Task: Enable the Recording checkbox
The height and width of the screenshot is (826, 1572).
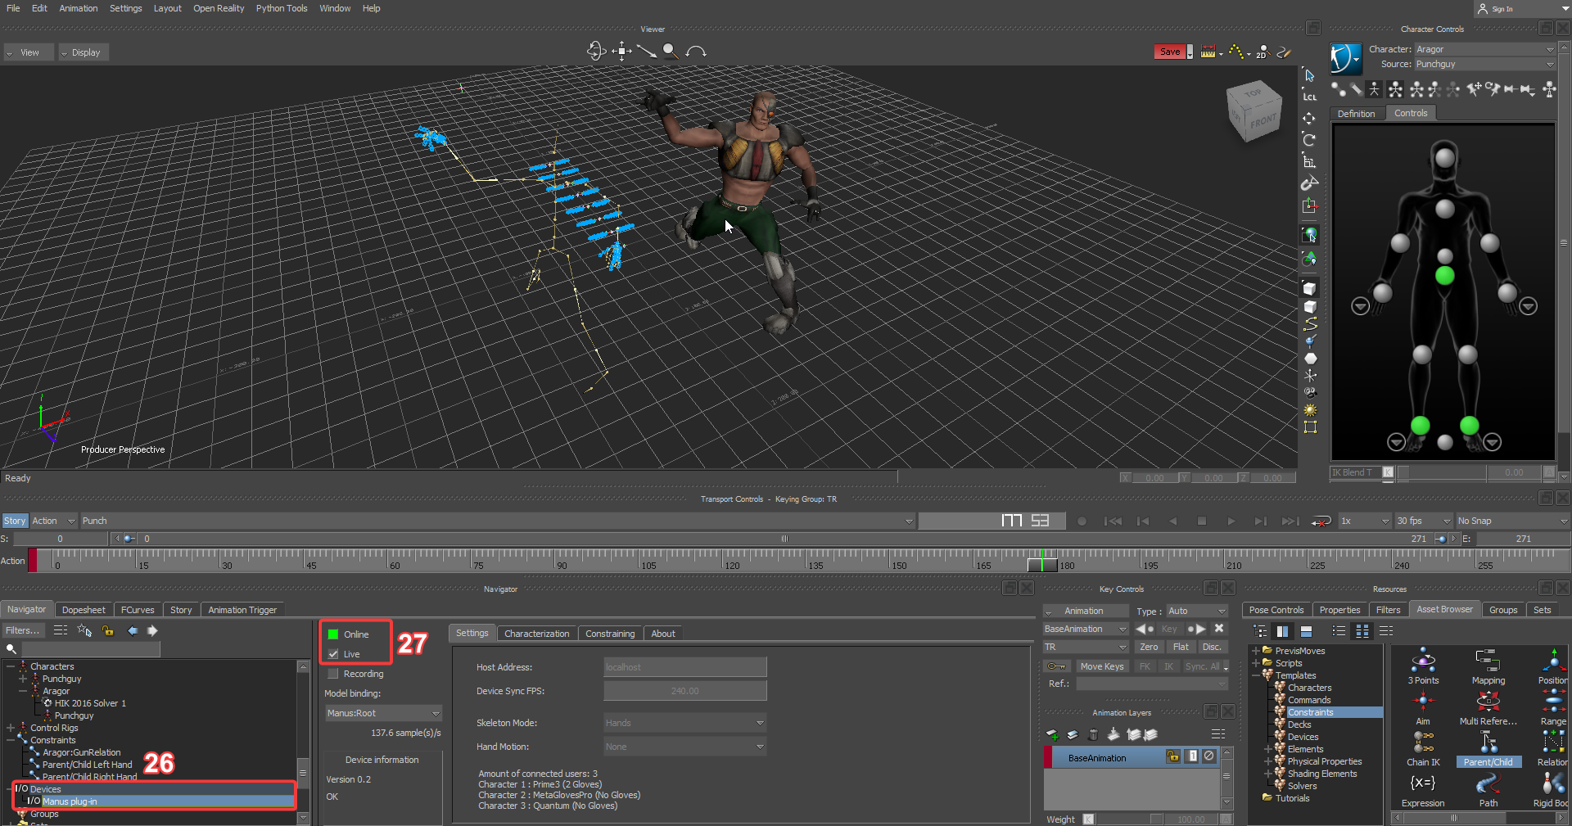Action: 333,674
